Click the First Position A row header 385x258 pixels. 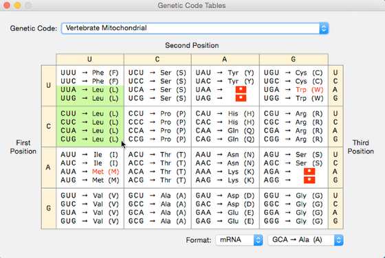click(x=49, y=167)
